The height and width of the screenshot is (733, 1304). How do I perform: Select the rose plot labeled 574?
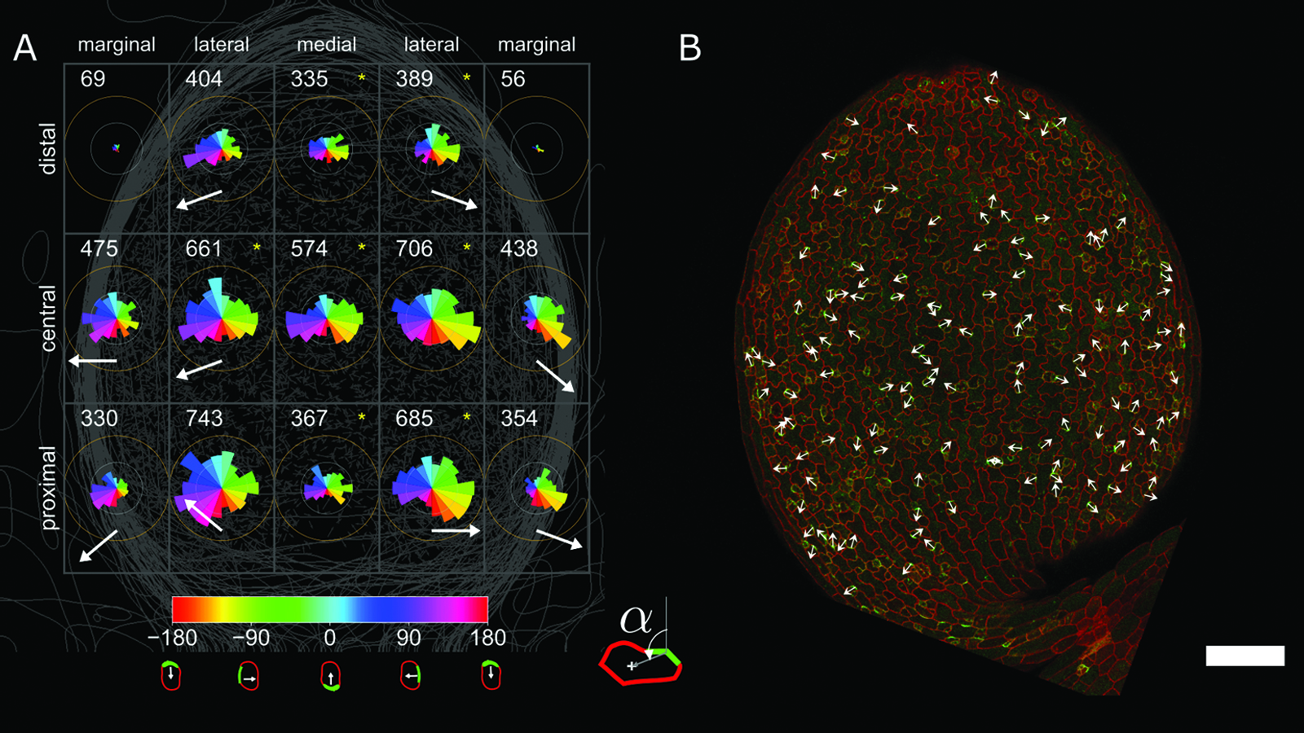pyautogui.click(x=326, y=319)
